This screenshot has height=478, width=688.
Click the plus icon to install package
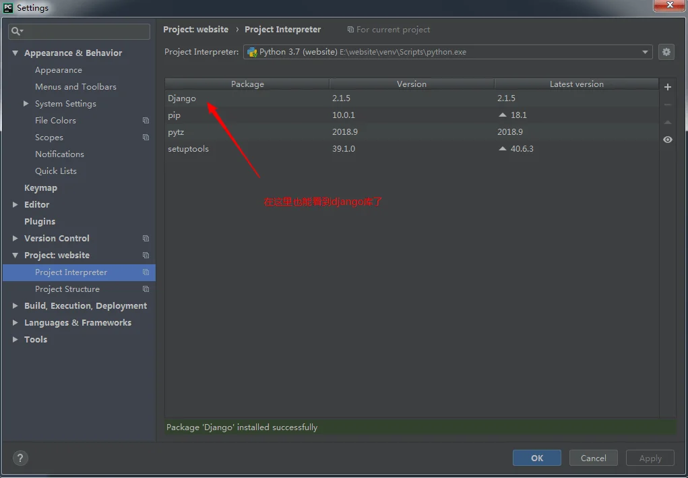667,87
